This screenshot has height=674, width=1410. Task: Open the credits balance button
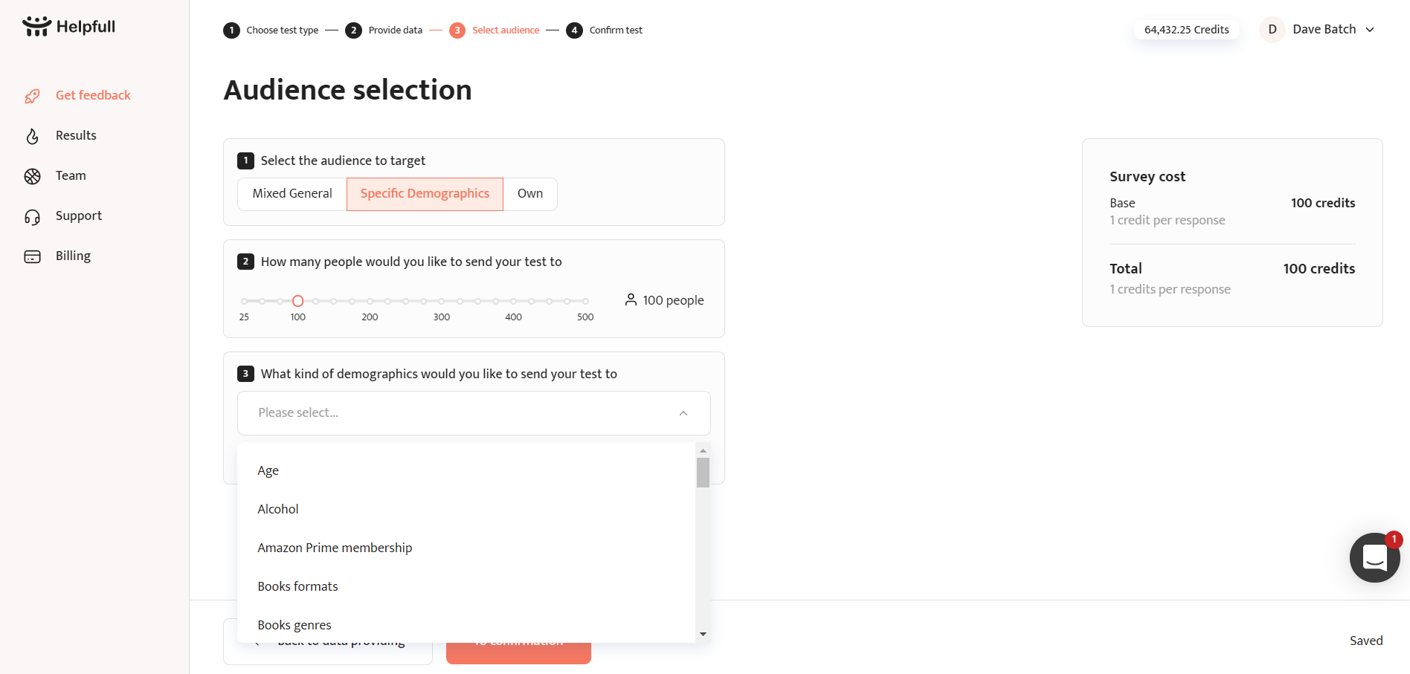pyautogui.click(x=1186, y=30)
